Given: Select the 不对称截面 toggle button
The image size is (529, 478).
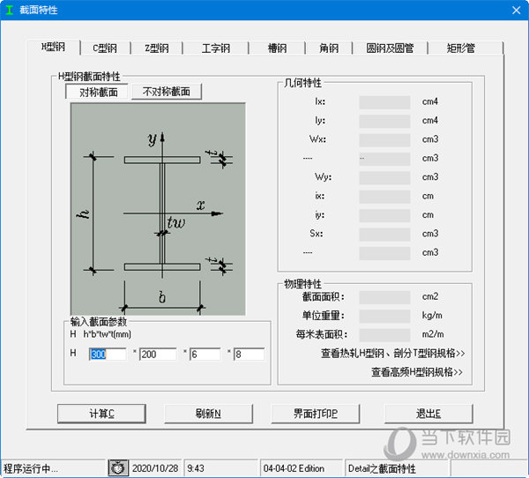Looking at the screenshot, I should coord(167,92).
